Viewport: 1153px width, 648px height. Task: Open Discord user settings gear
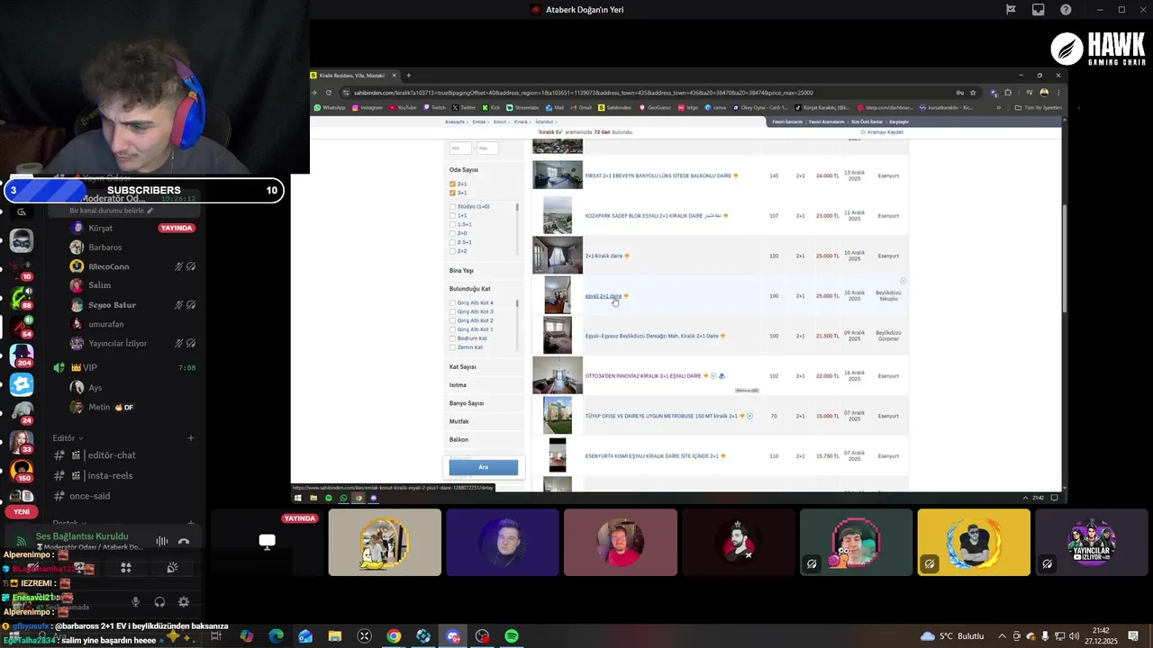pos(184,602)
